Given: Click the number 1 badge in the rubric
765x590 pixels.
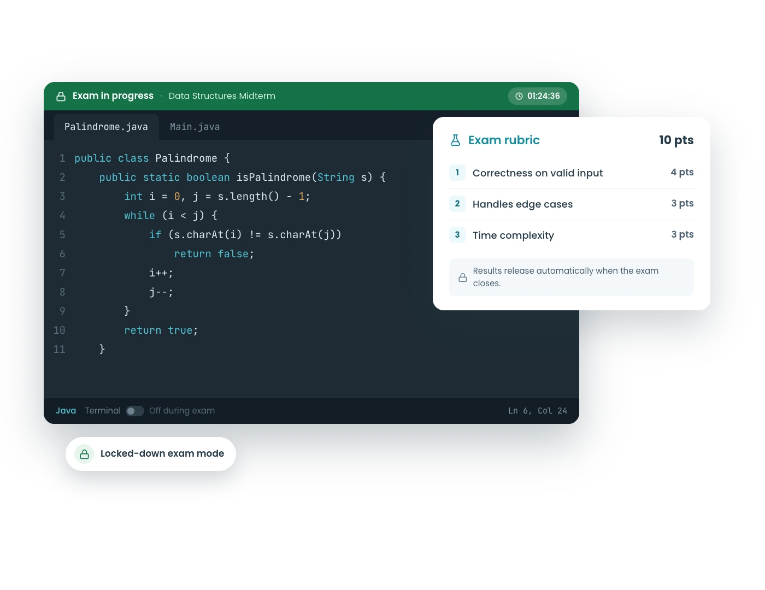Looking at the screenshot, I should coord(457,173).
